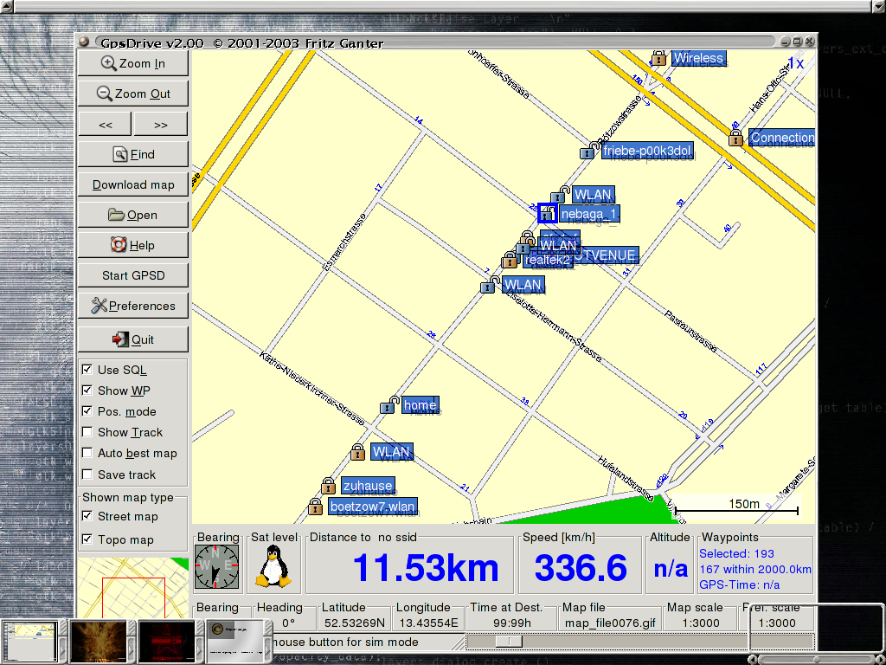This screenshot has width=886, height=665.
Task: Click the Time at Dest. value "99:99h"
Action: 511,623
